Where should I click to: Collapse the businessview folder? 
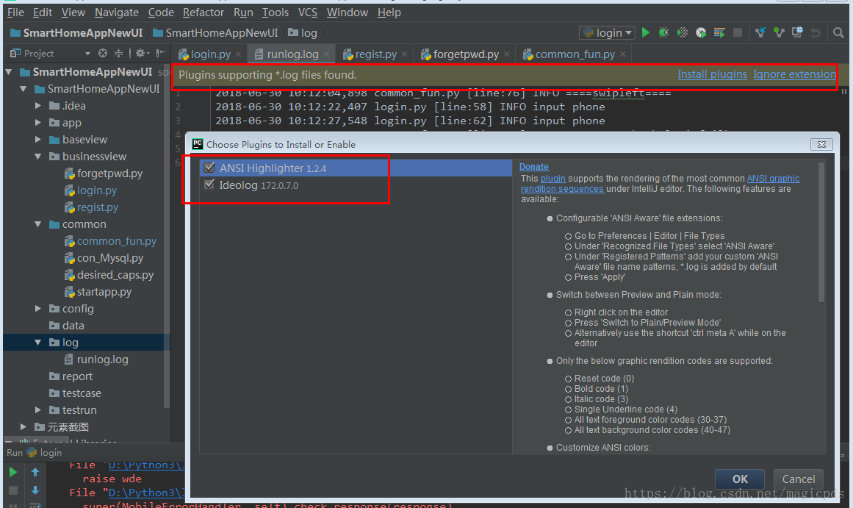[38, 157]
